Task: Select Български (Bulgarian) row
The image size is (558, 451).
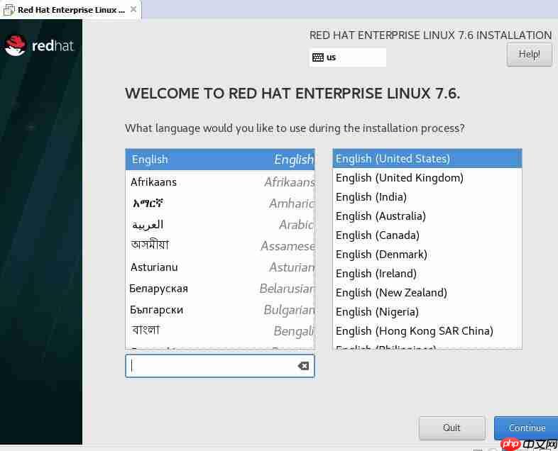Action: [220, 310]
